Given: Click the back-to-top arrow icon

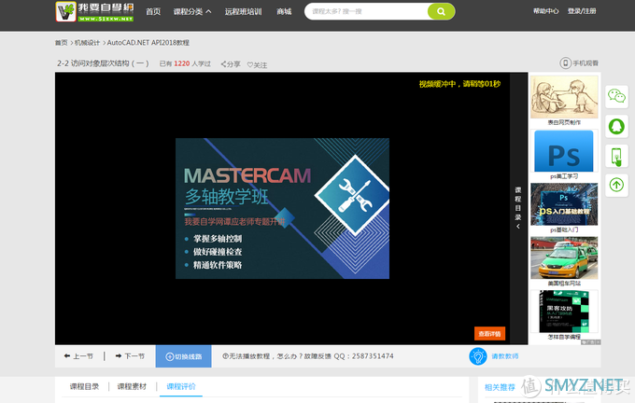Looking at the screenshot, I should point(616,186).
